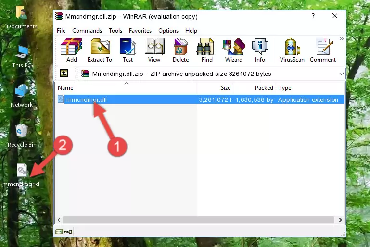Click the Add toolbar icon
370x247 pixels.
71,50
